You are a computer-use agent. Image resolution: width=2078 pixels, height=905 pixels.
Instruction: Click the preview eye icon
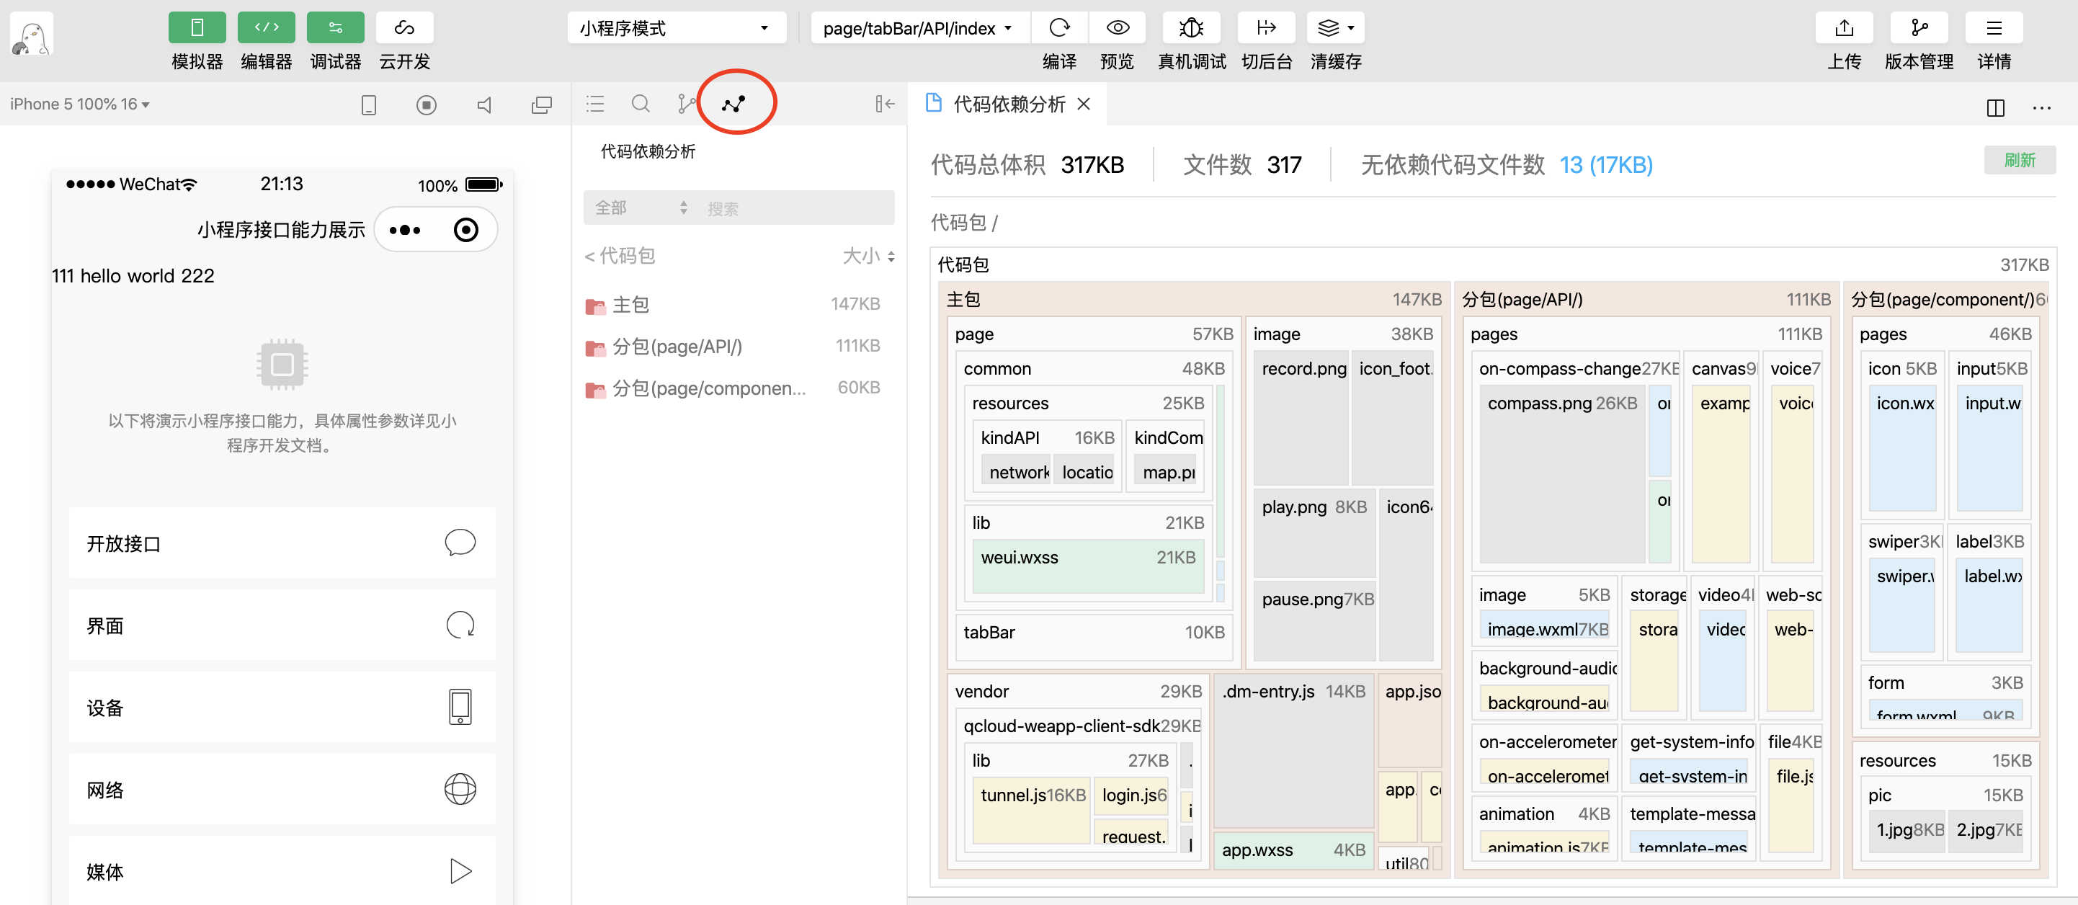[x=1118, y=28]
